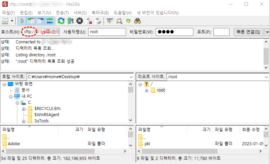Screen dimensions: 270x164
Task: Click the 빠른 연결(Q) quick connect button
Action: coord(248,32)
